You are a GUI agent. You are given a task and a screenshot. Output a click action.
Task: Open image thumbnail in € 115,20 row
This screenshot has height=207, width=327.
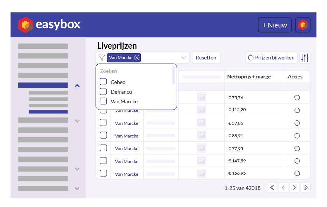coord(201,110)
